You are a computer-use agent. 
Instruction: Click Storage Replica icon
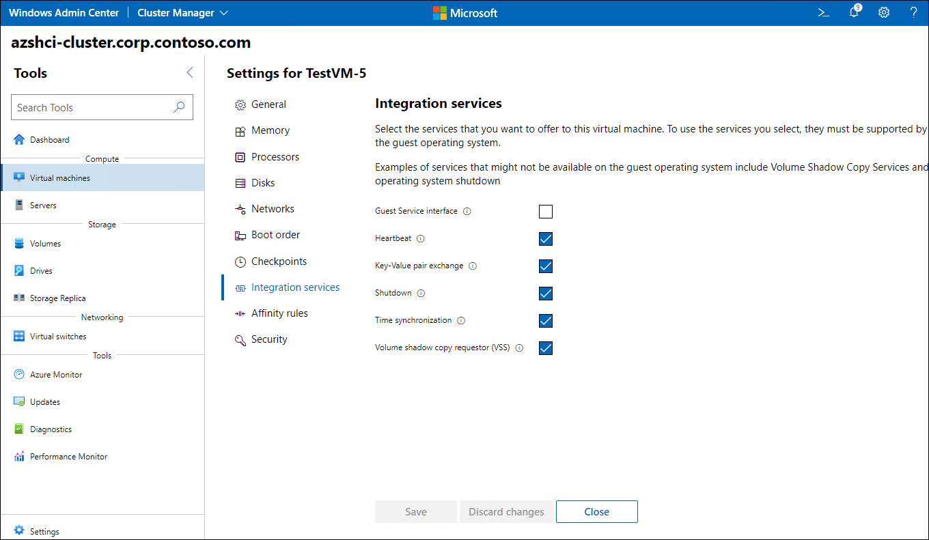19,298
